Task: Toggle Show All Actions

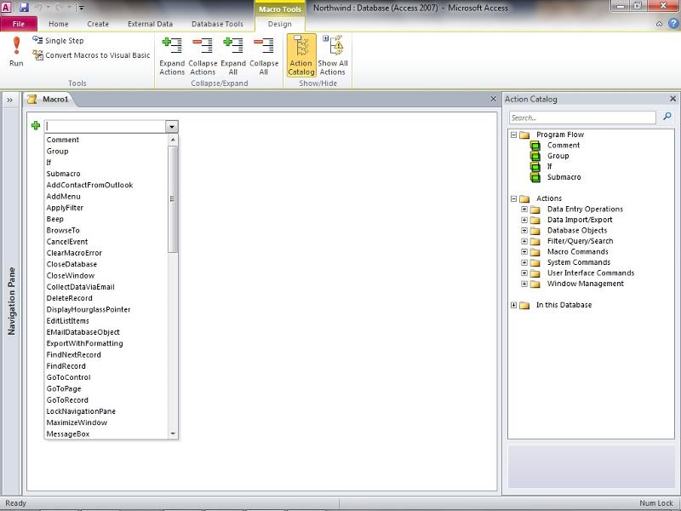Action: pos(332,55)
